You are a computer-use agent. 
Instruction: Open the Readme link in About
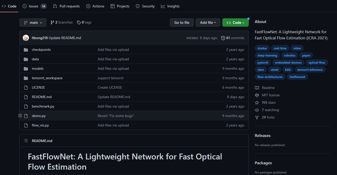pos(265,88)
